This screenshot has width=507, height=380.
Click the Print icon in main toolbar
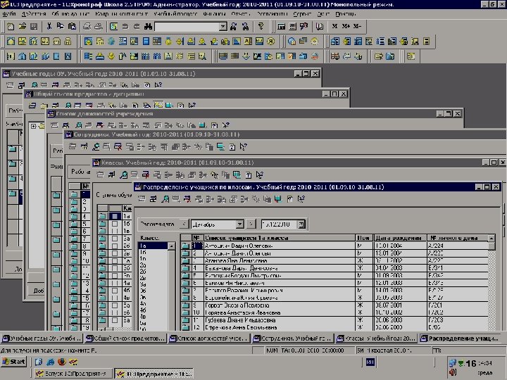87,27
